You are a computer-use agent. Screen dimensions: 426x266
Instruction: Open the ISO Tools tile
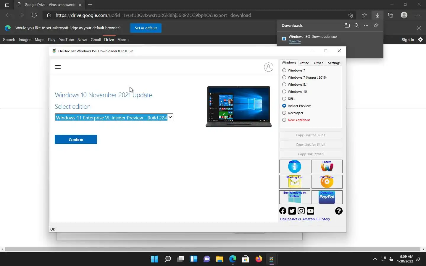327,182
